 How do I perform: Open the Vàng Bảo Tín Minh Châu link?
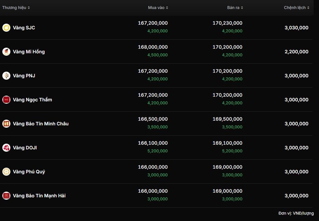[x=41, y=124]
